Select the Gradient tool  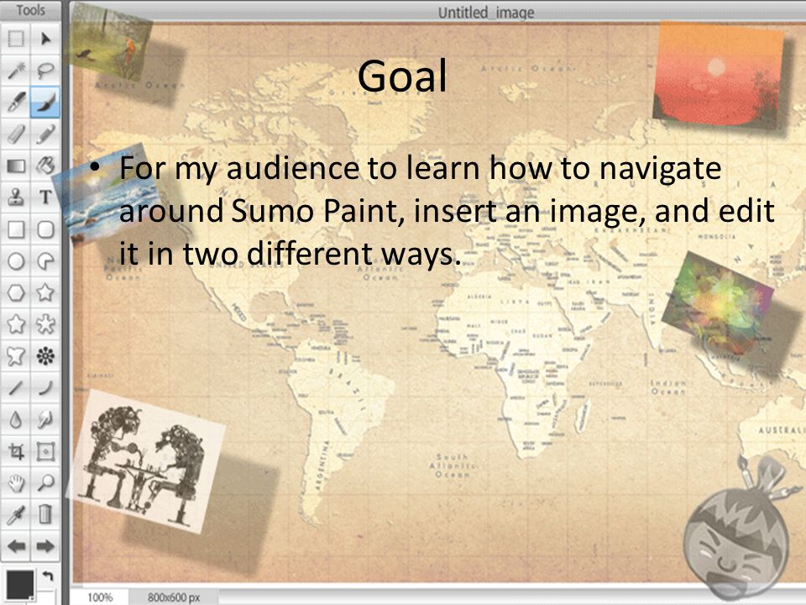16,166
